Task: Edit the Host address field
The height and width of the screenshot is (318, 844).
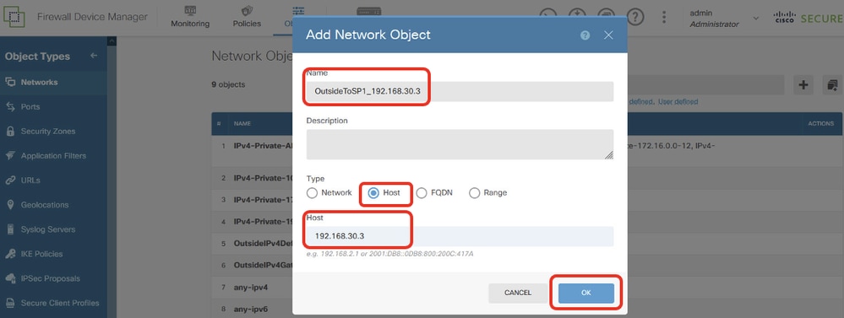Action: 460,236
